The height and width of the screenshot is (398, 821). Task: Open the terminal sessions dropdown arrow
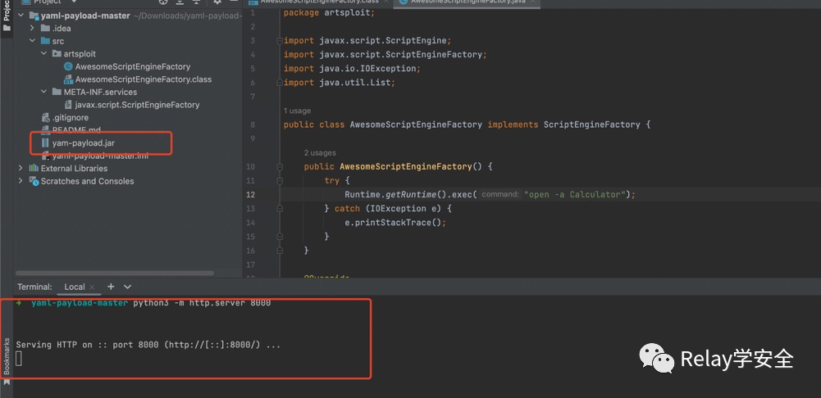coord(127,287)
